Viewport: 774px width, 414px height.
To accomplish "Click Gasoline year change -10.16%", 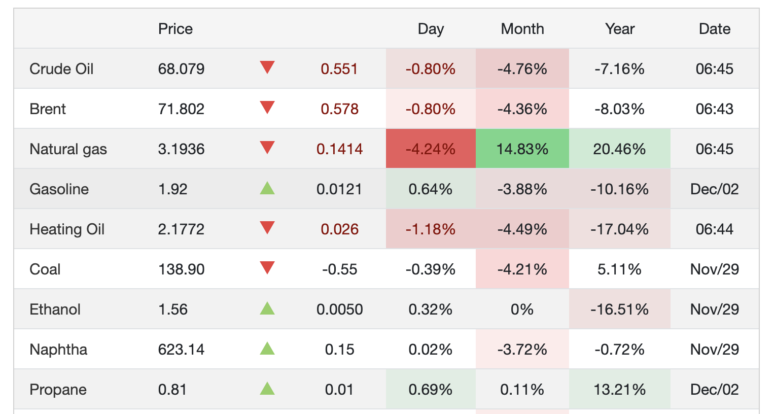I will [x=620, y=189].
